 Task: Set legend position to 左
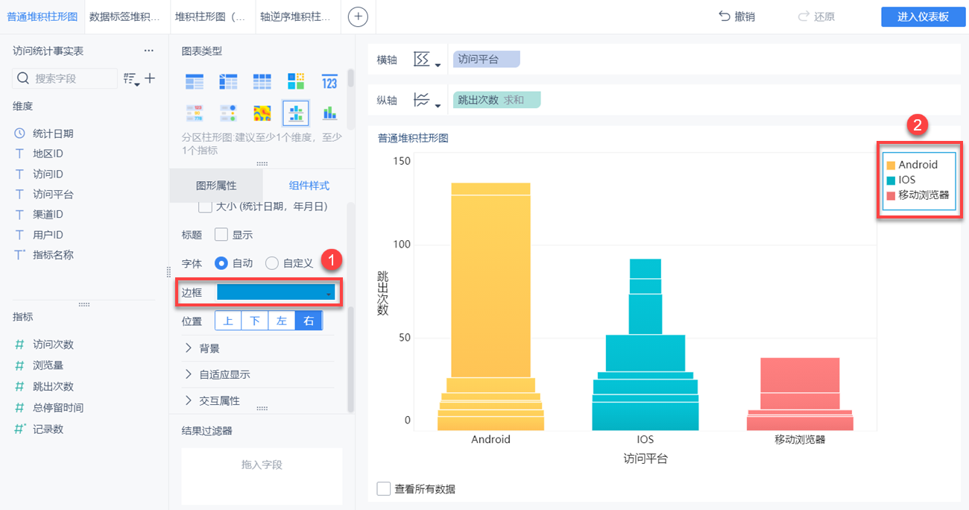tap(282, 321)
